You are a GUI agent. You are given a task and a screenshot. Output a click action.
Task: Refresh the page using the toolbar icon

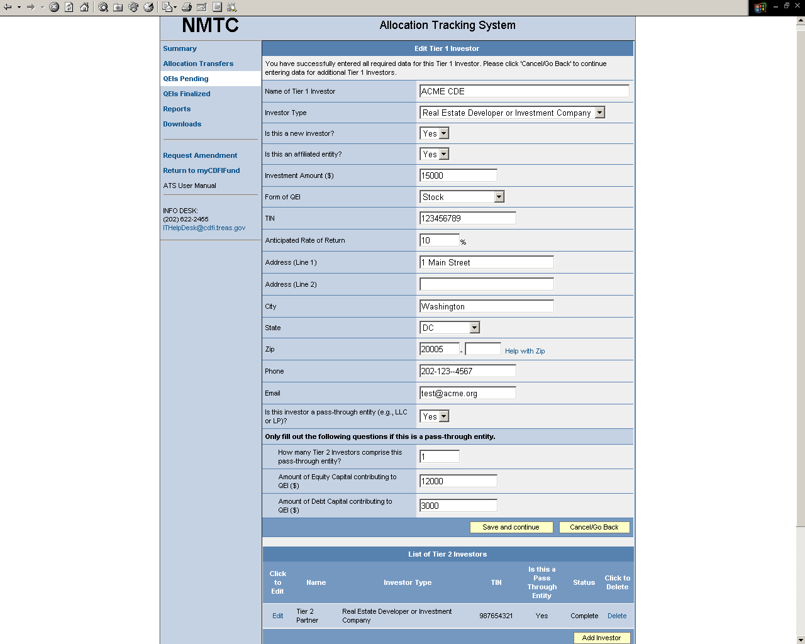(x=69, y=8)
